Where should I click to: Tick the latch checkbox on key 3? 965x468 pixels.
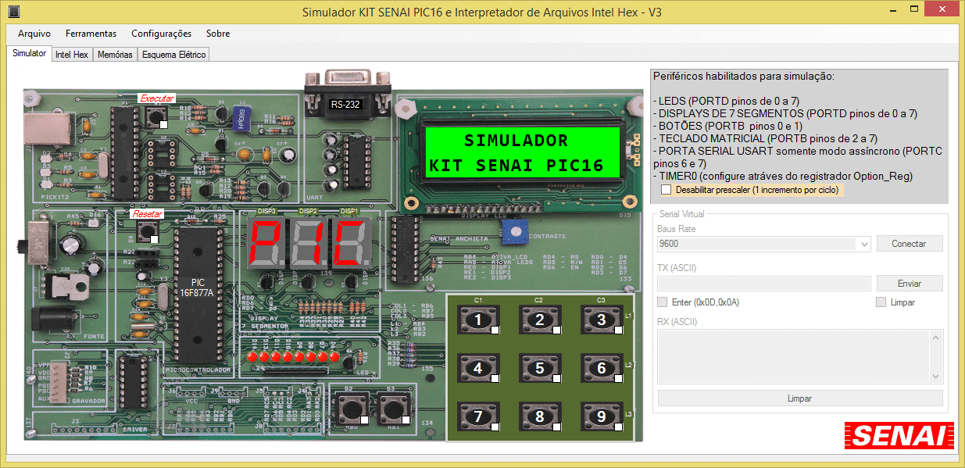coord(619,331)
